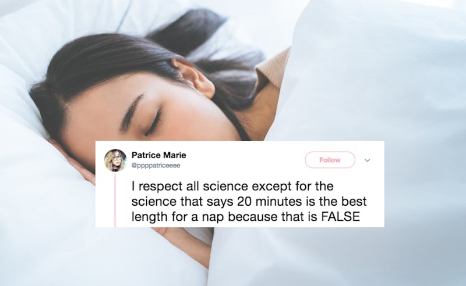The height and width of the screenshot is (286, 466).
Task: Select the word FALSE in the tweet
Action: (341, 217)
